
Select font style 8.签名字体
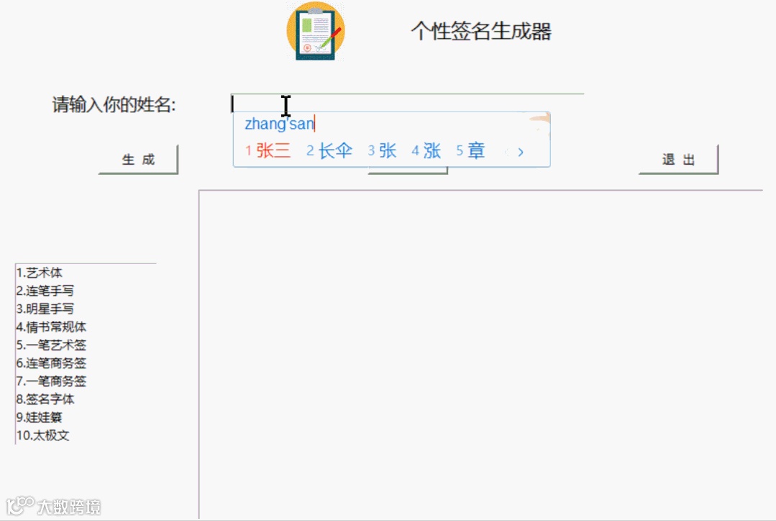[x=45, y=399]
